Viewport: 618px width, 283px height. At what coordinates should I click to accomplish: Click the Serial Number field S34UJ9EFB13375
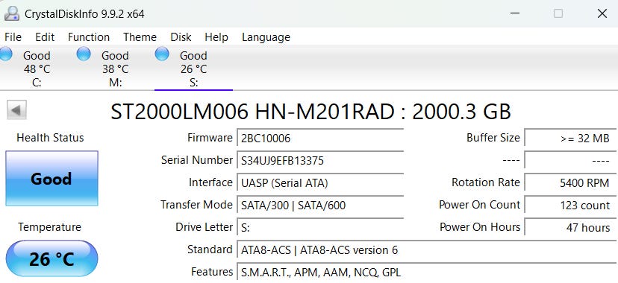point(320,161)
